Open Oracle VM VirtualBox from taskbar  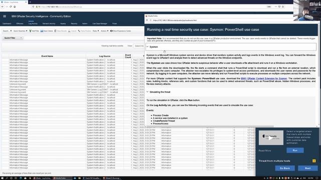tap(92, 178)
